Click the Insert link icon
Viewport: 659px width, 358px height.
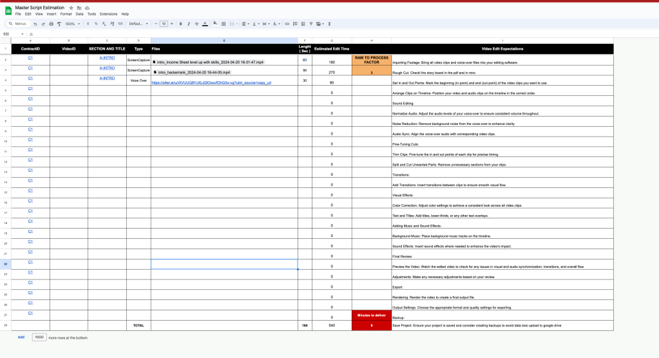click(x=287, y=24)
